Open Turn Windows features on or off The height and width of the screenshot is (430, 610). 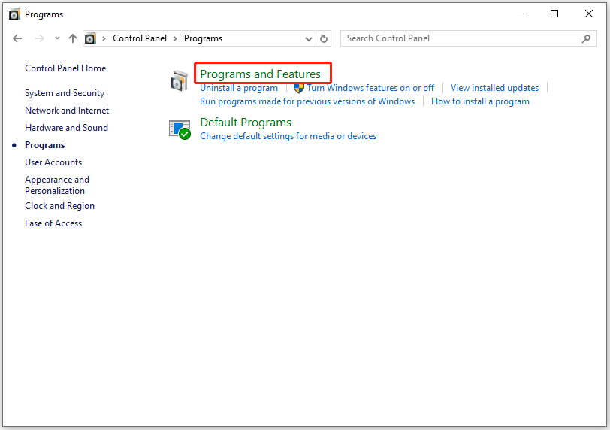(x=370, y=88)
